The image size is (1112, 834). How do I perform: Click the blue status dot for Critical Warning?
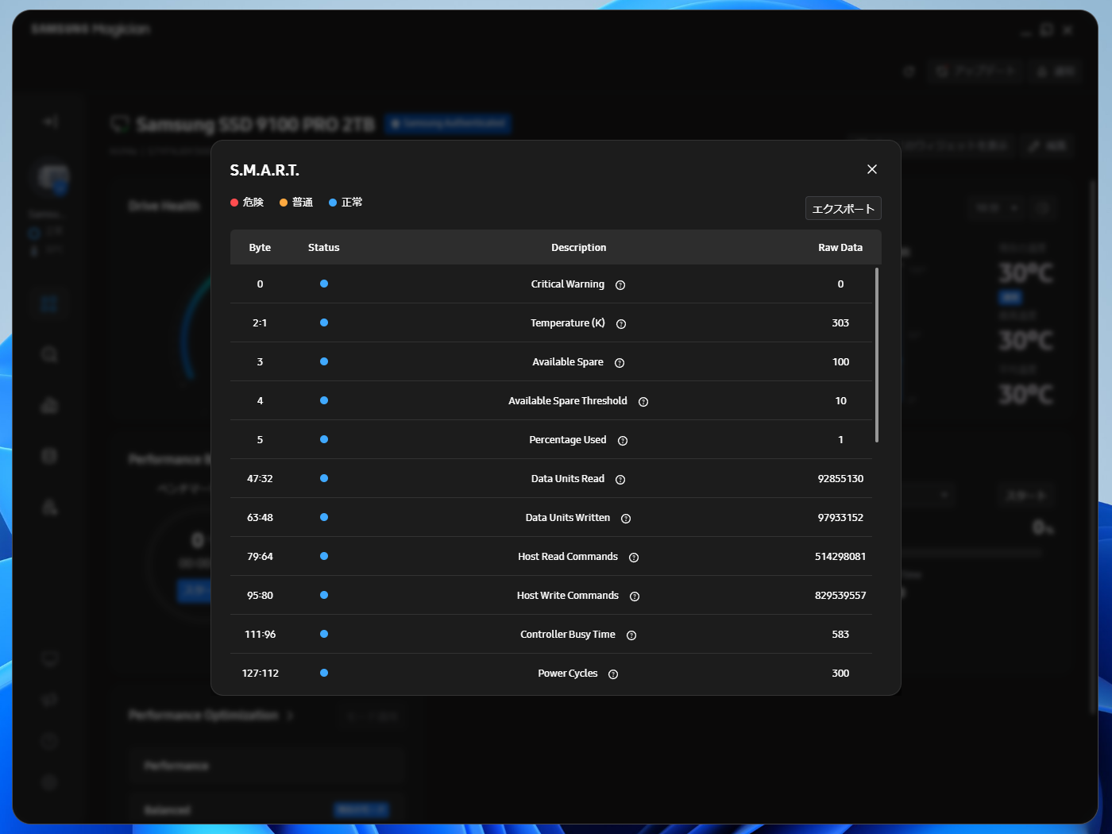coord(324,284)
